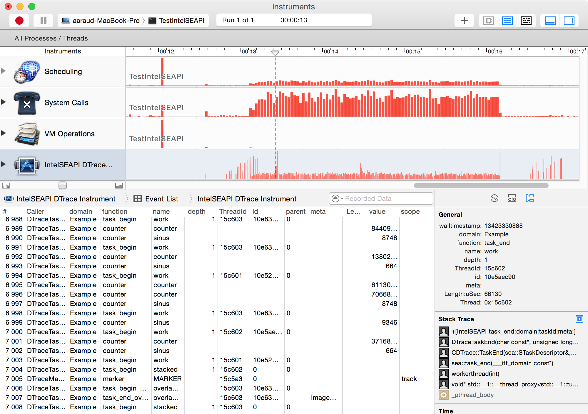Click the Recorded Data search field
Image resolution: width=588 pixels, height=414 pixels.
coord(385,199)
